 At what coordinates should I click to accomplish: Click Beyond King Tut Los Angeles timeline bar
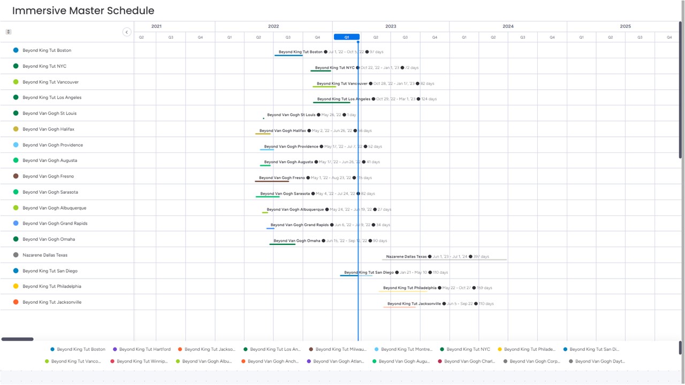[332, 103]
